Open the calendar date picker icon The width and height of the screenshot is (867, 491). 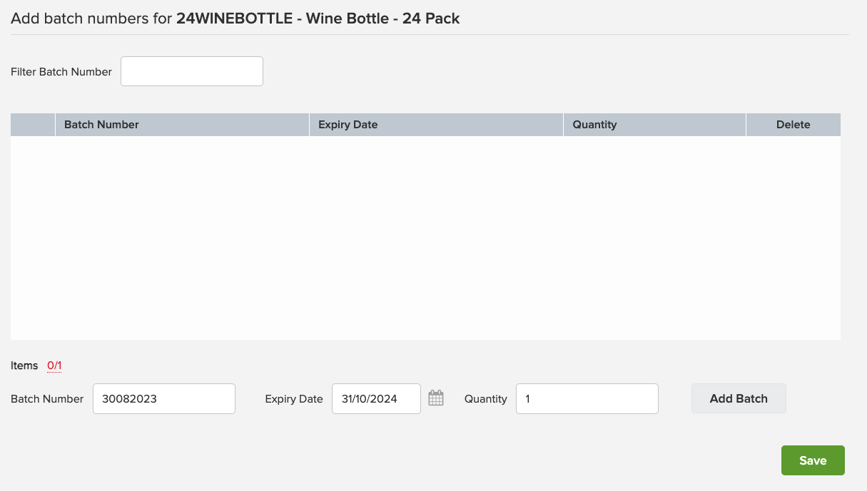[435, 398]
